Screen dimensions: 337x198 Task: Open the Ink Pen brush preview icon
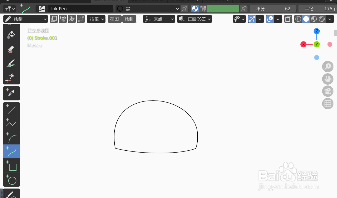(41, 9)
